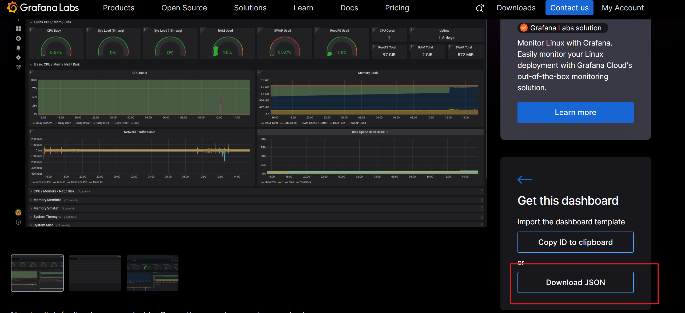The width and height of the screenshot is (685, 313).
Task: Open the user avatar icon in sidebar
Action: (x=18, y=212)
